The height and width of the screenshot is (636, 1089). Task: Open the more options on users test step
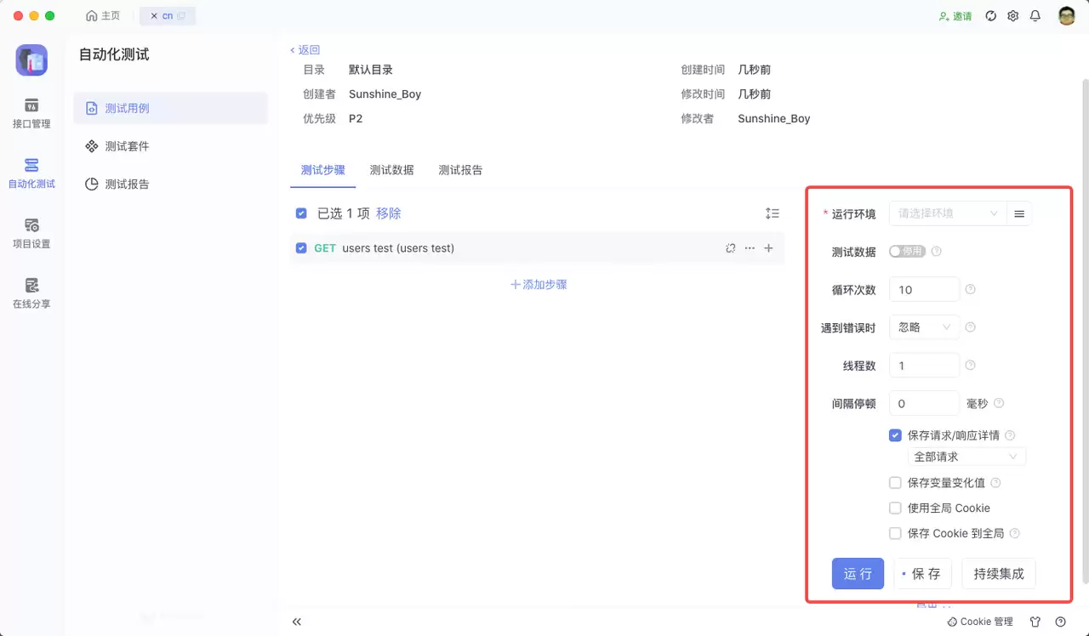pyautogui.click(x=750, y=248)
